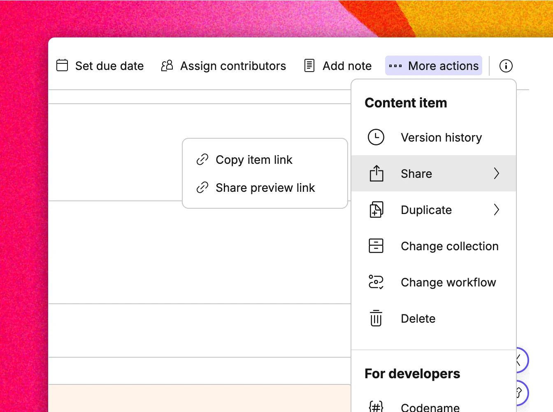Open the information circle icon
The width and height of the screenshot is (553, 412).
(506, 66)
